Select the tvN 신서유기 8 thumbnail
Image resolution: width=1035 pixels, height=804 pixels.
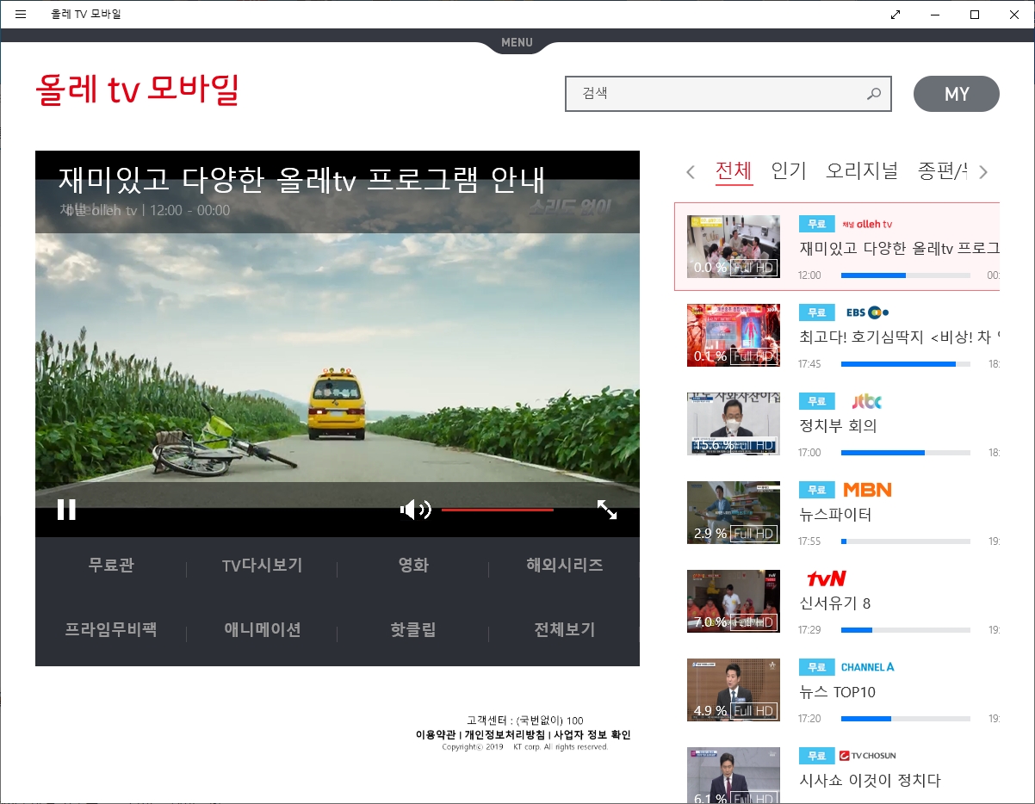[734, 601]
